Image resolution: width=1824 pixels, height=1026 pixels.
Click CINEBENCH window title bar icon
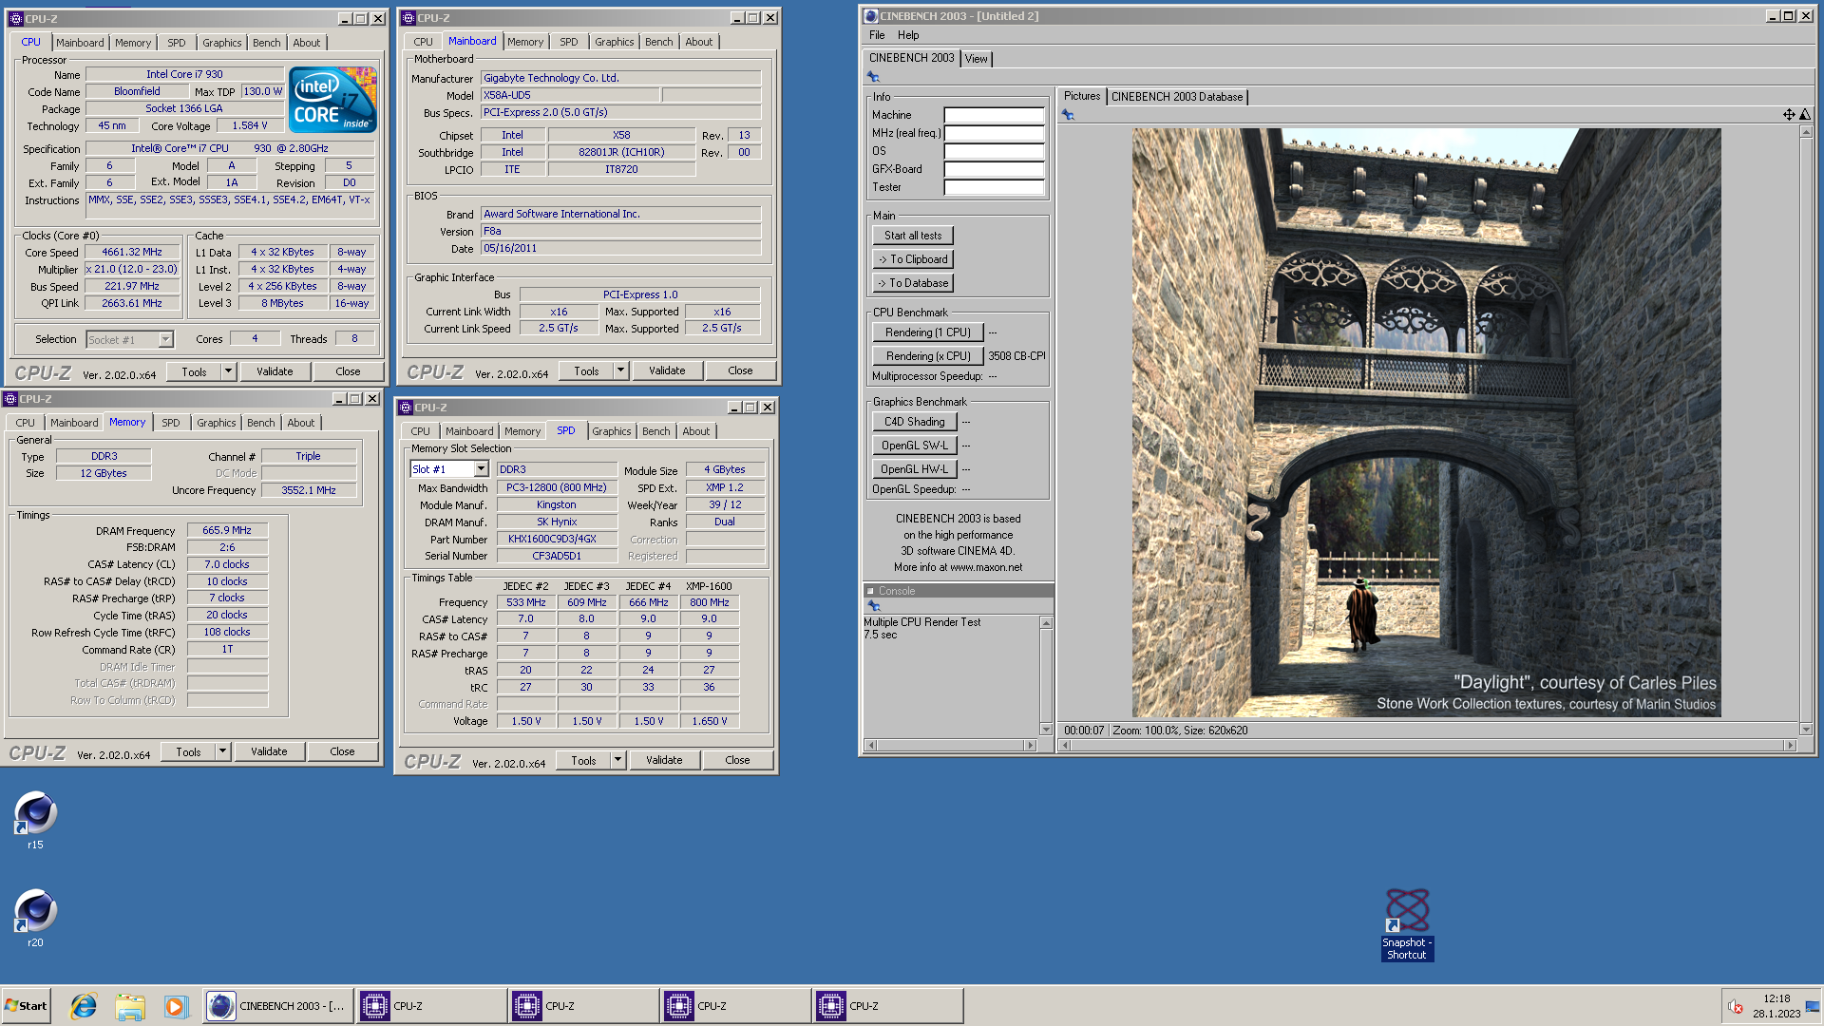click(x=871, y=16)
